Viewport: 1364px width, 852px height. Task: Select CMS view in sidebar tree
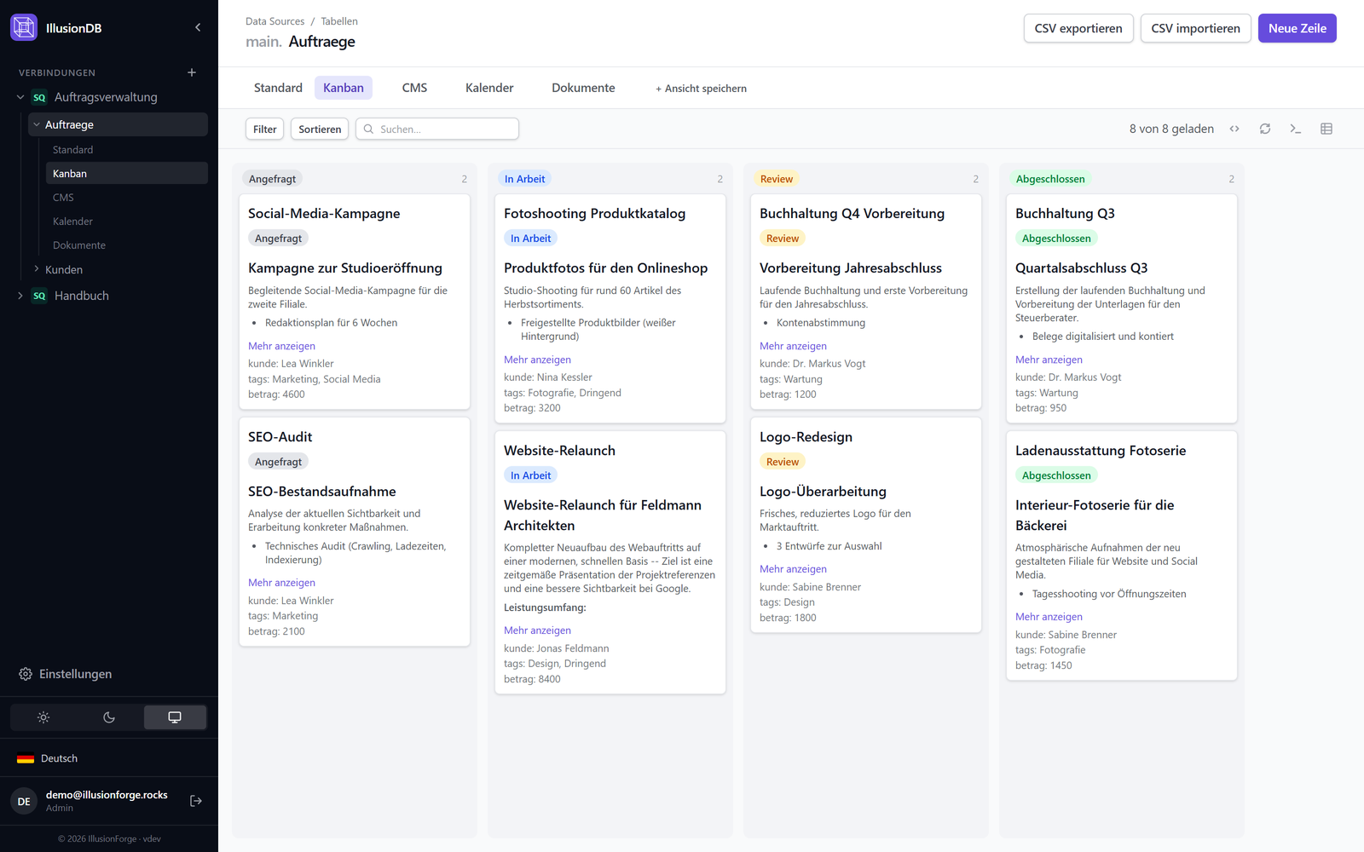coord(63,198)
